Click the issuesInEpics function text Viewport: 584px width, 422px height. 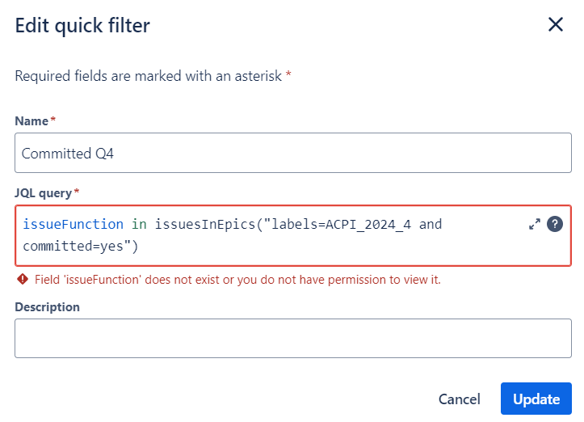coord(205,225)
